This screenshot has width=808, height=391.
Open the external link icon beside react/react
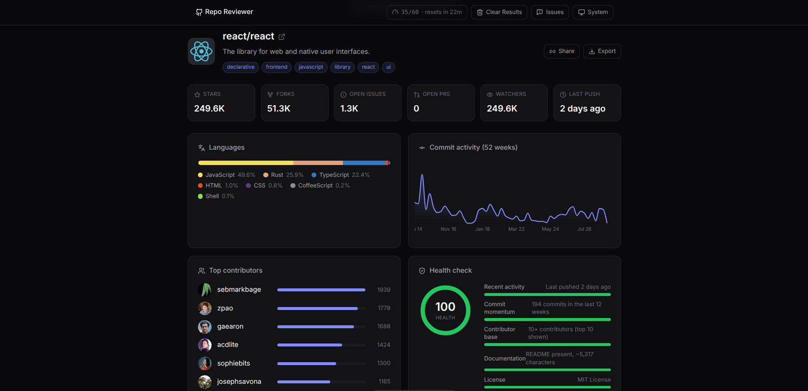281,37
